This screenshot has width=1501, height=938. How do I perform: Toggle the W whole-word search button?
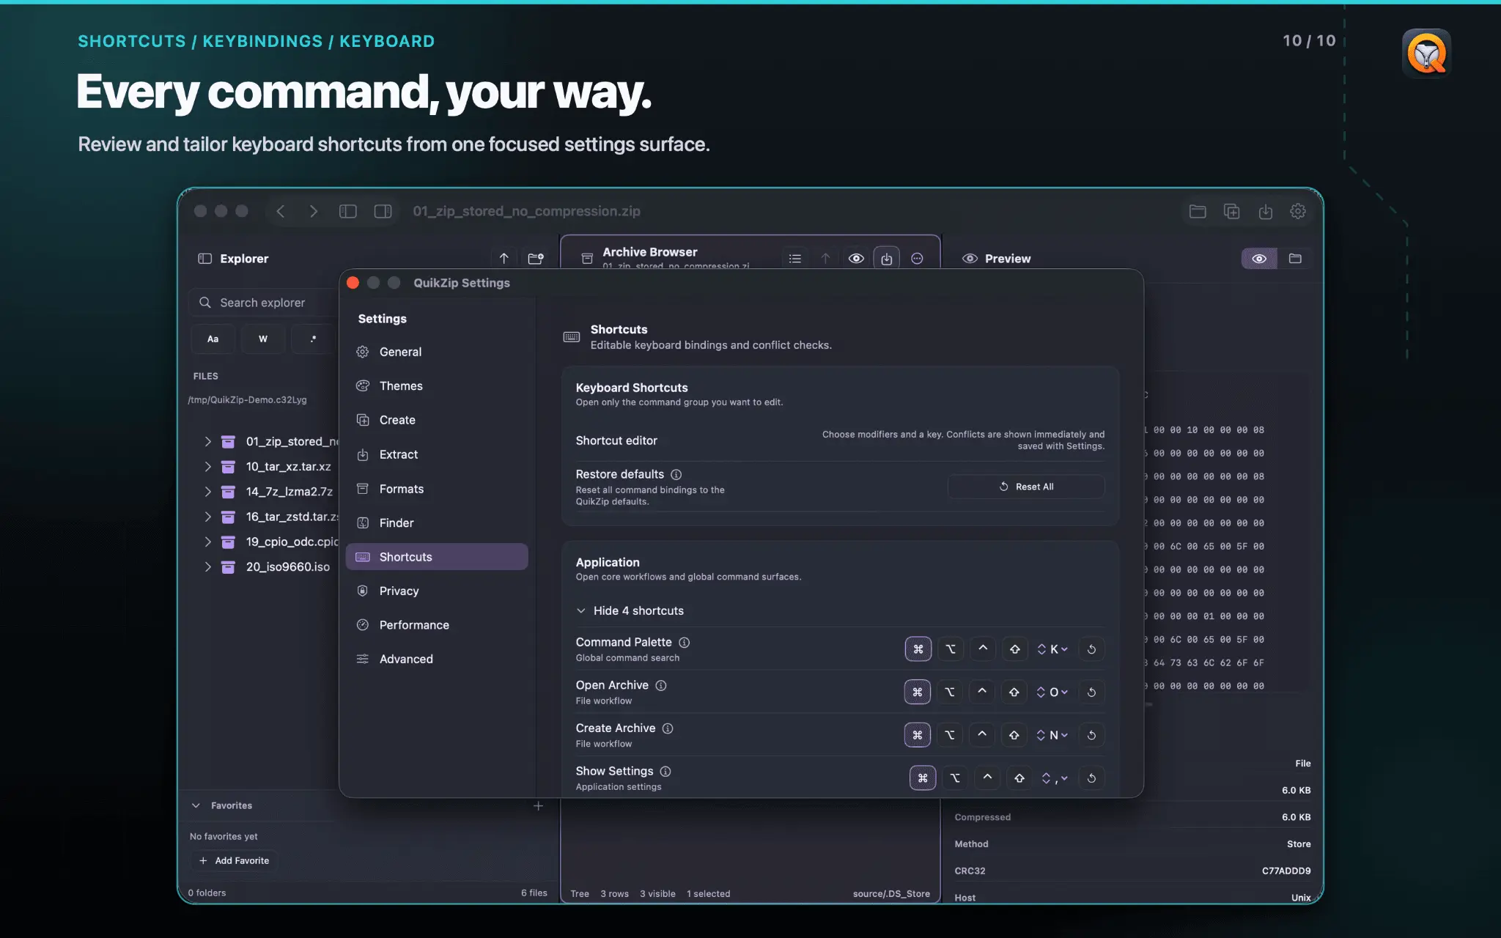pos(262,339)
